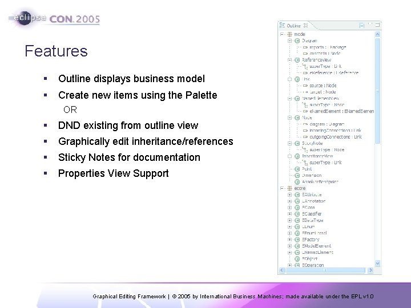Image resolution: width=411 pixels, height=308 pixels.
Task: Minimize the Outline view
Action: coord(370,25)
